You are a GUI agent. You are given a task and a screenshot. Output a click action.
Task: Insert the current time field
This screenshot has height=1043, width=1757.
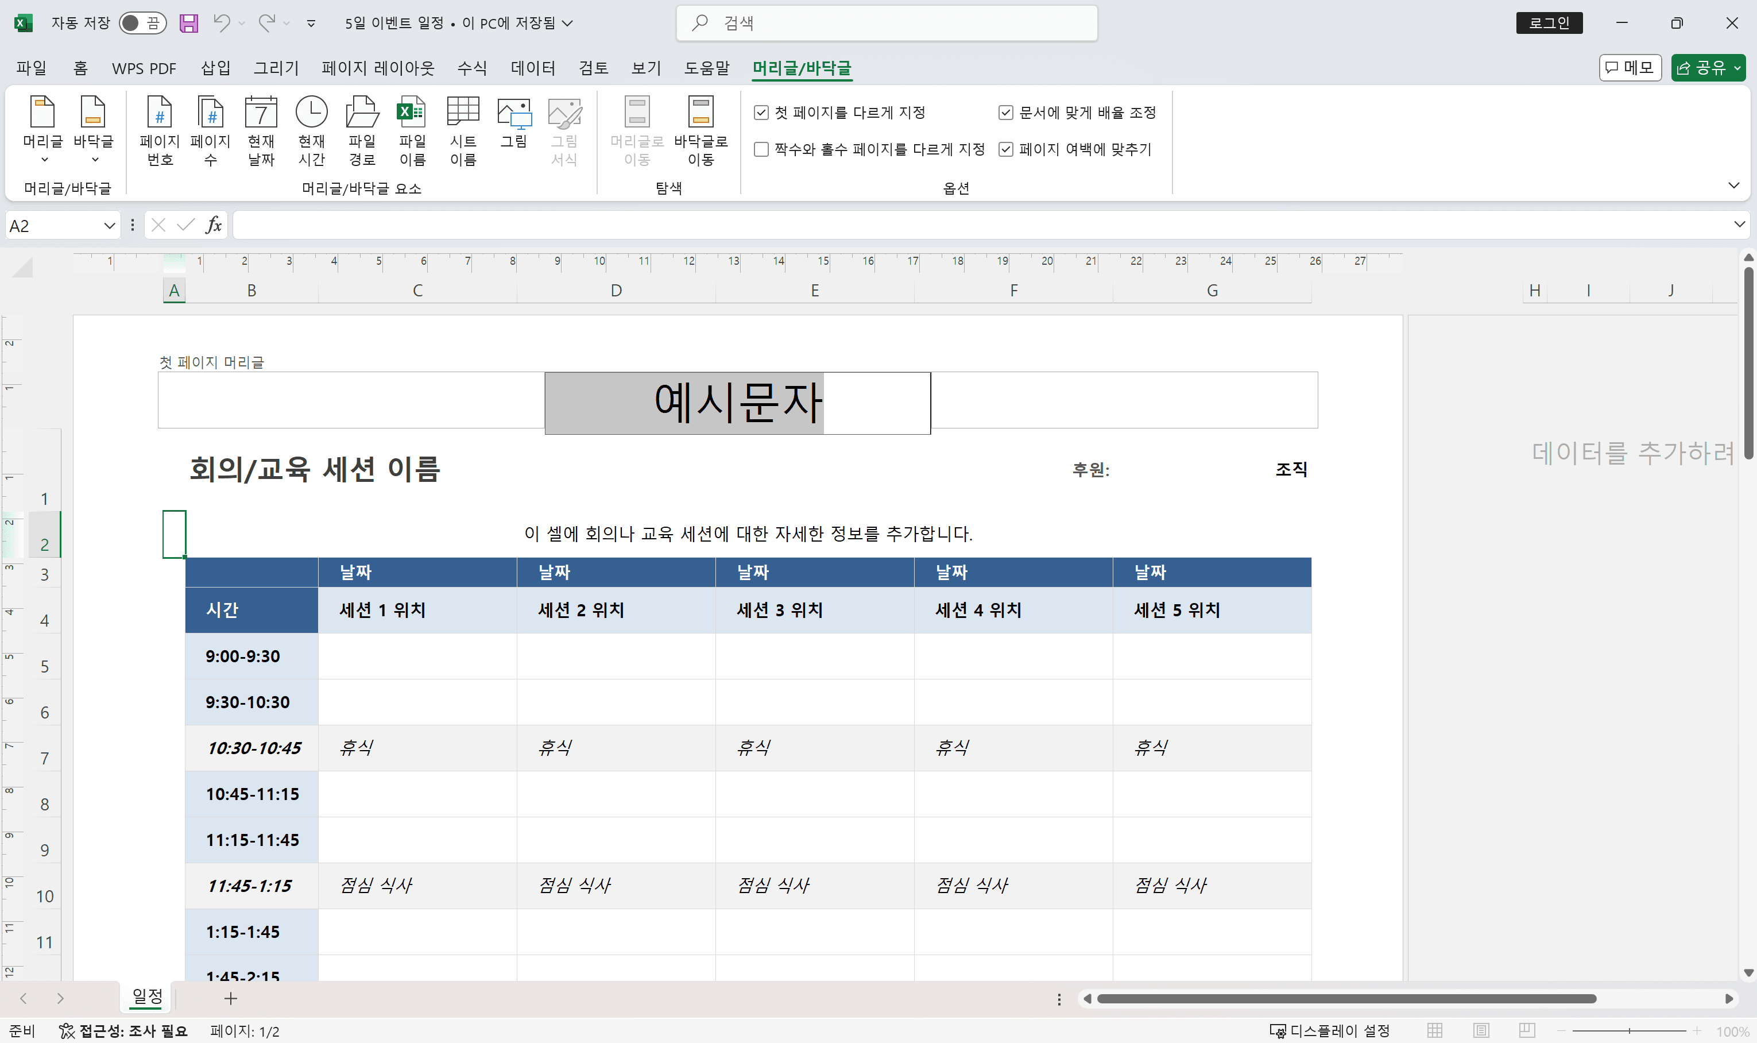point(312,130)
